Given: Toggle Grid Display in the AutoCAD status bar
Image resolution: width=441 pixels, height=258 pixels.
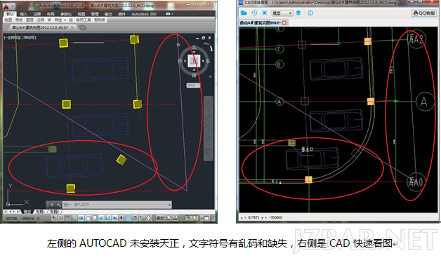Looking at the screenshot, I should (x=67, y=218).
